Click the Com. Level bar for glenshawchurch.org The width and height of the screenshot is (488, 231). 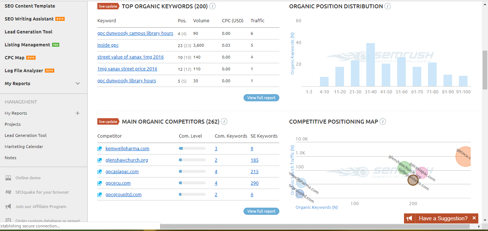tap(192, 160)
